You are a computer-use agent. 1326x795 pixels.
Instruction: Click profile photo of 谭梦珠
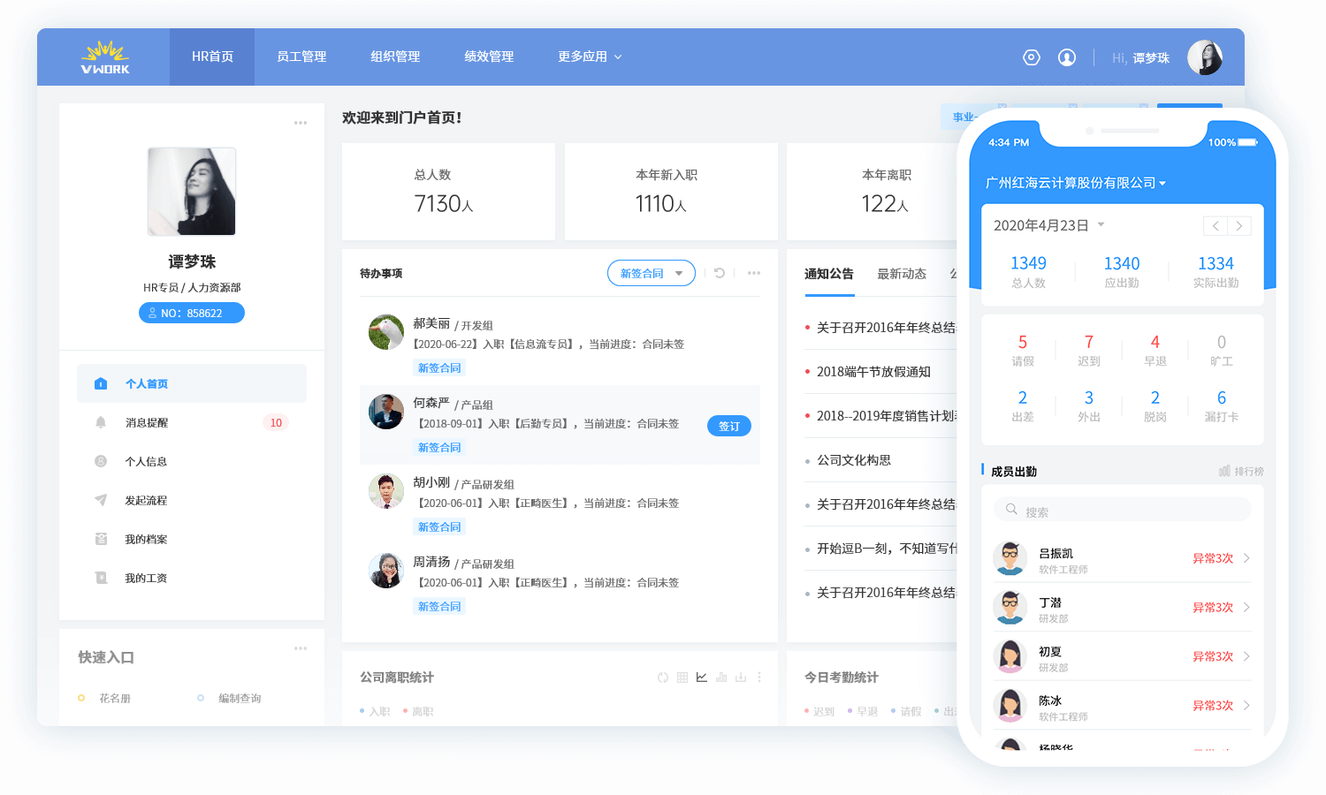pyautogui.click(x=192, y=192)
